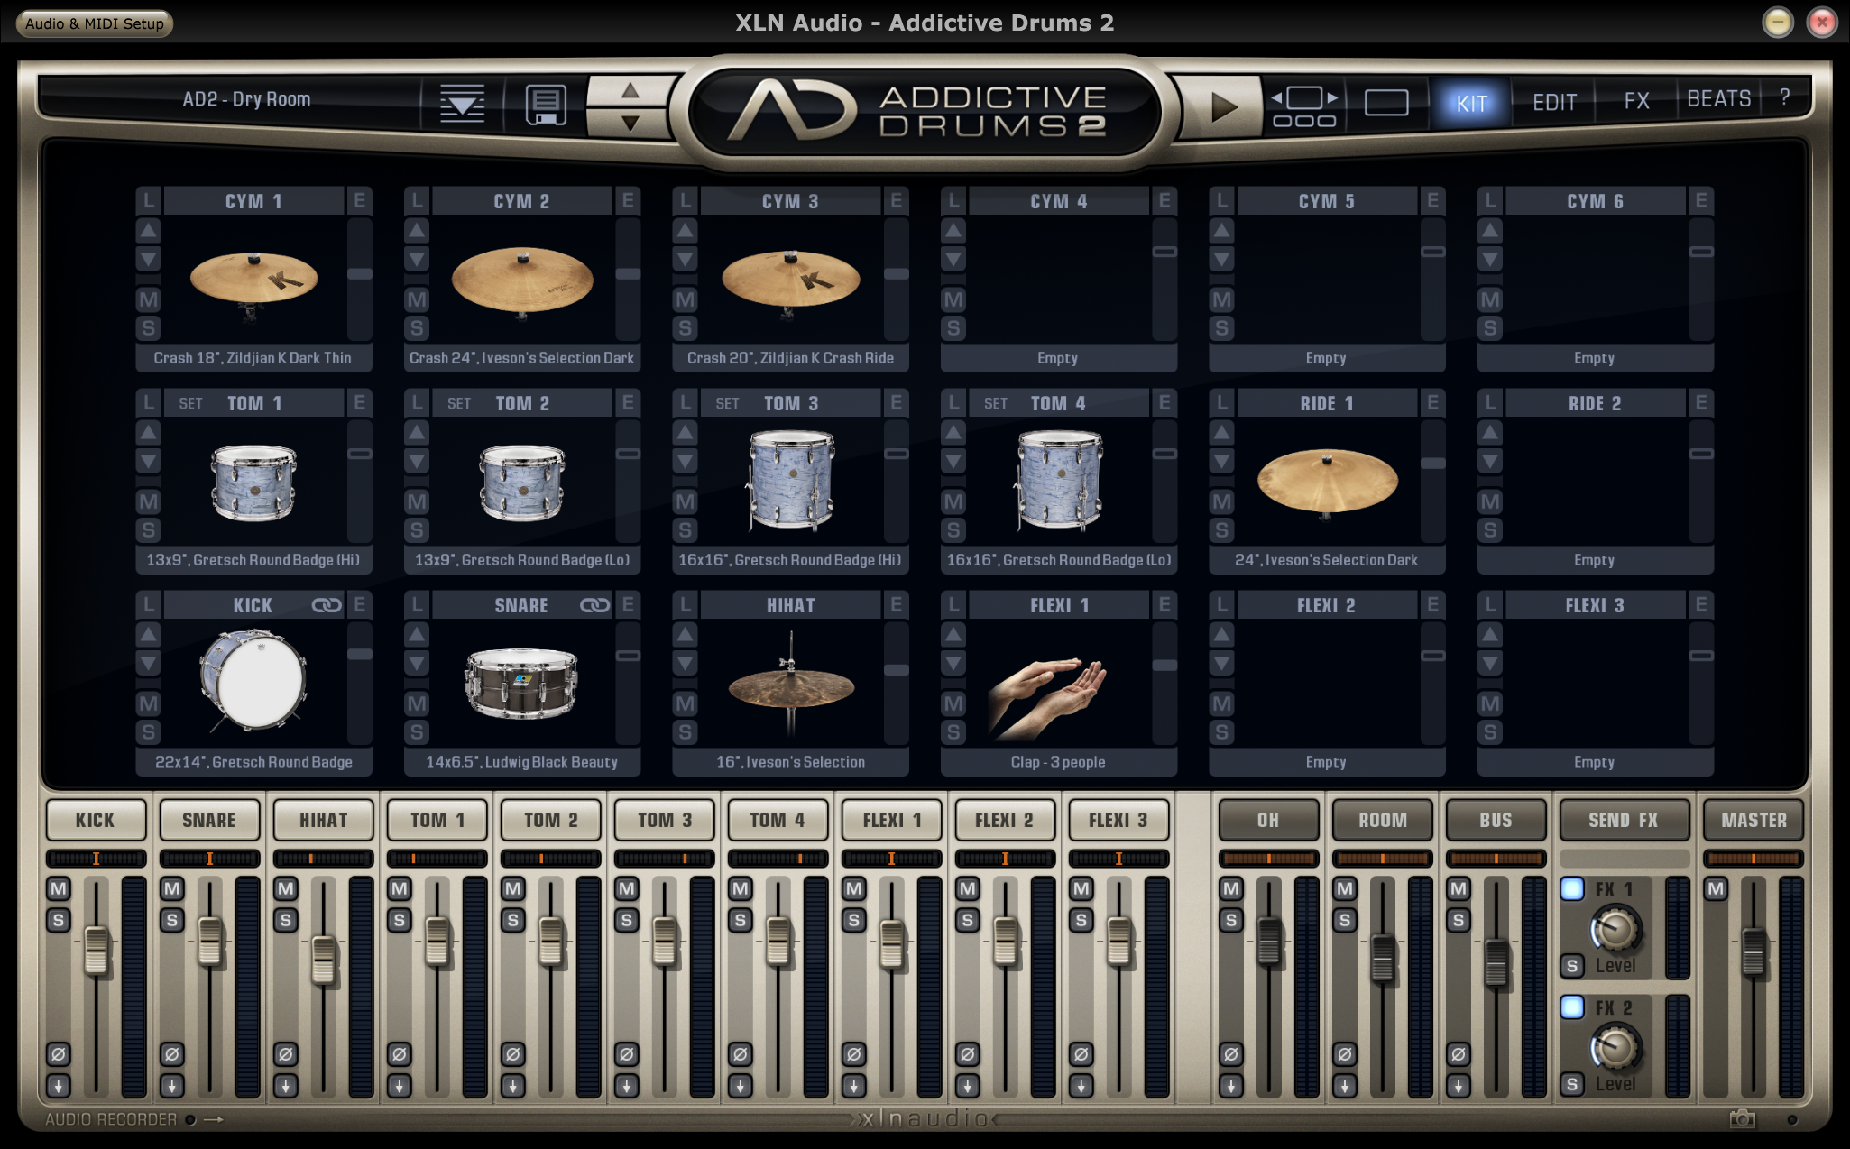Click SET on TOM 4 slot
The image size is (1850, 1149).
[996, 403]
